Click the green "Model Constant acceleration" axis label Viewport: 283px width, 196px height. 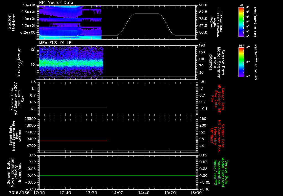[x=221, y=172]
